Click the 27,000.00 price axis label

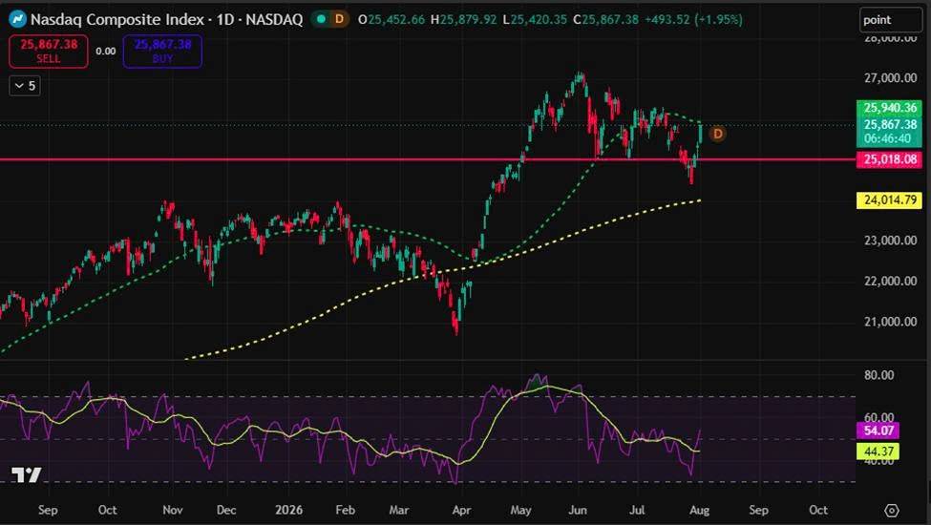click(x=890, y=77)
